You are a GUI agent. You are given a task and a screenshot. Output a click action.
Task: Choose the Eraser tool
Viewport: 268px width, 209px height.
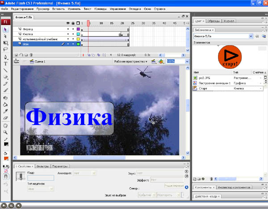[5, 117]
